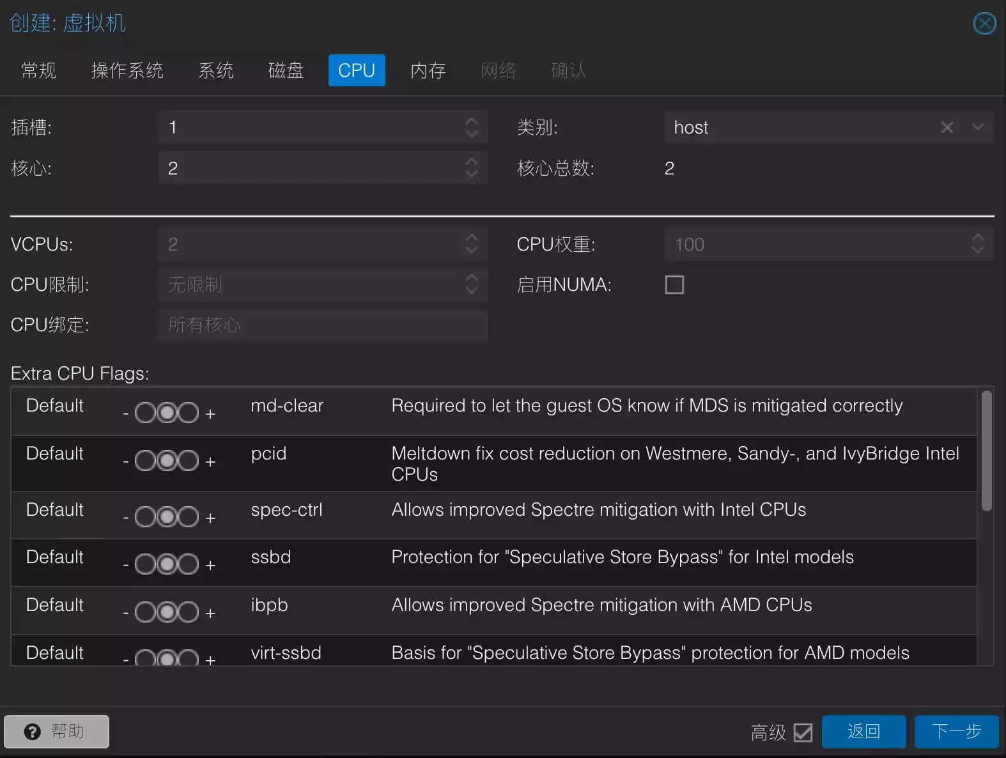Open the 类别 CPU type dropdown
The image size is (1006, 758).
point(977,127)
